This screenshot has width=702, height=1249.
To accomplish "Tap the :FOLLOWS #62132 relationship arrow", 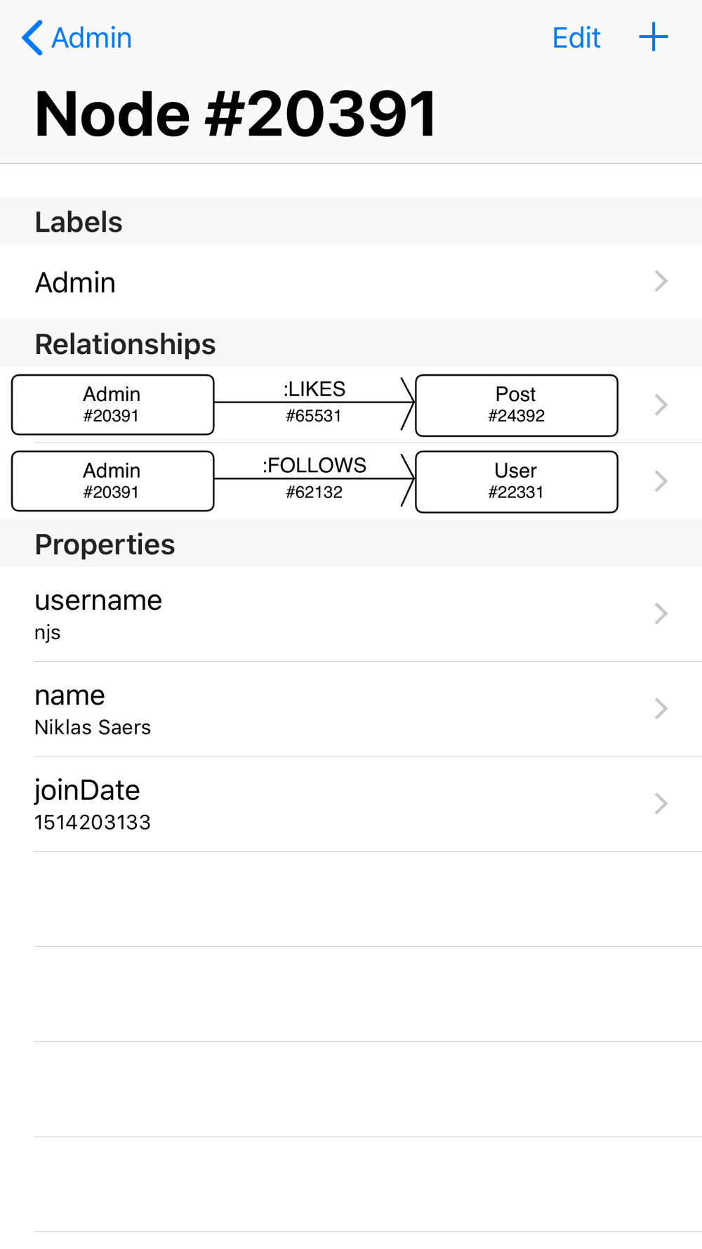I will tap(314, 479).
